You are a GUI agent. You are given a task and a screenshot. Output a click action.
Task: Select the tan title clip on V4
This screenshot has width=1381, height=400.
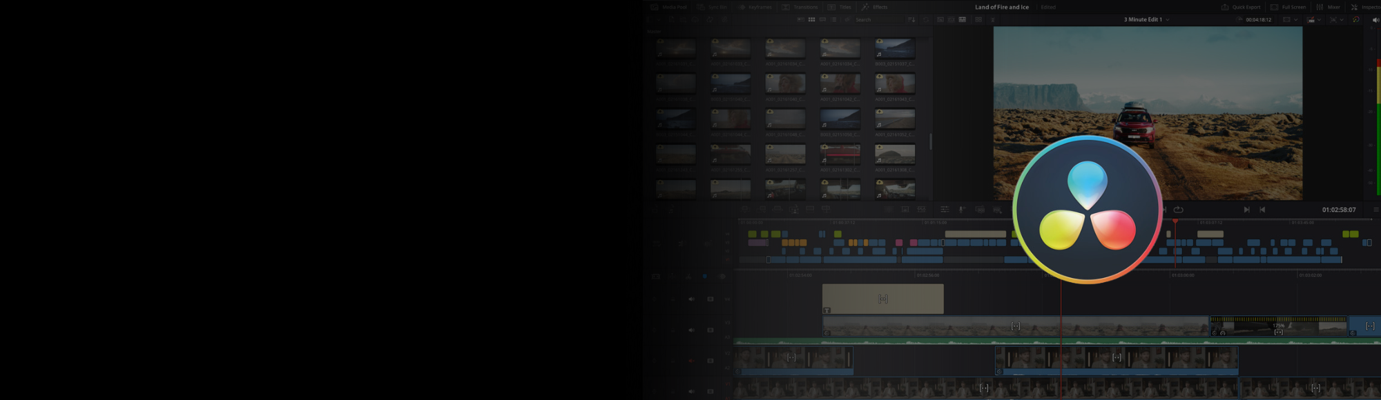pyautogui.click(x=882, y=299)
